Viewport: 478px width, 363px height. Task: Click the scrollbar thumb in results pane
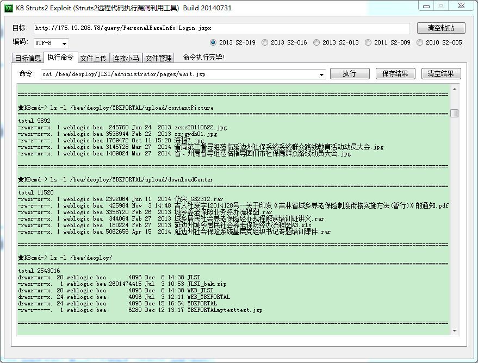455,113
